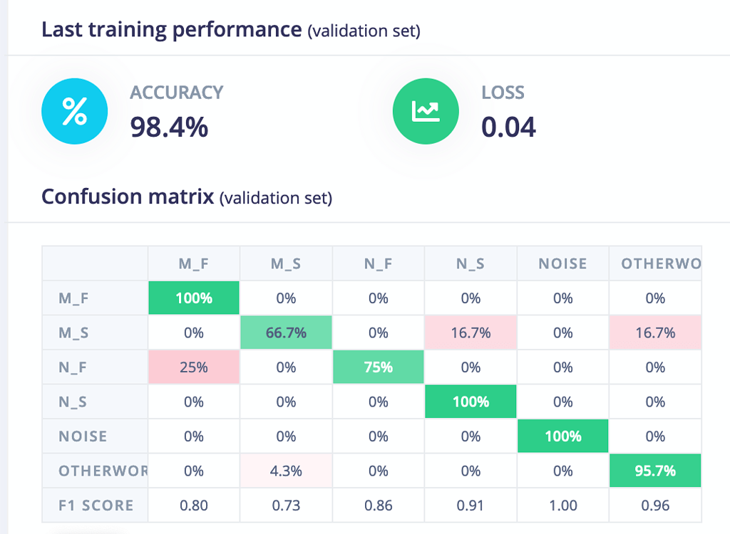This screenshot has width=730, height=534.
Task: Click the cyan percentage Accuracy icon
Action: 74,111
